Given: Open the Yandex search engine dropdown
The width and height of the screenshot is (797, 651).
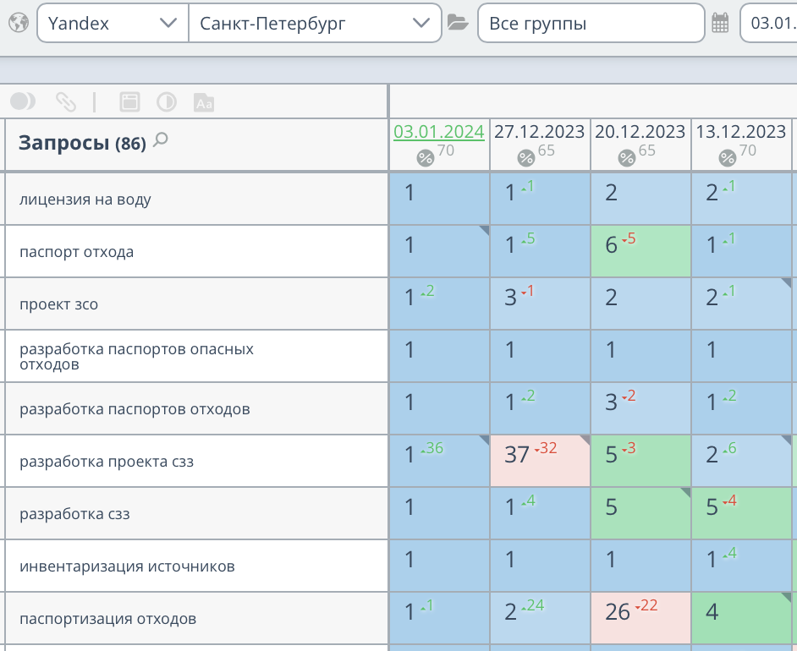Looking at the screenshot, I should click(113, 23).
